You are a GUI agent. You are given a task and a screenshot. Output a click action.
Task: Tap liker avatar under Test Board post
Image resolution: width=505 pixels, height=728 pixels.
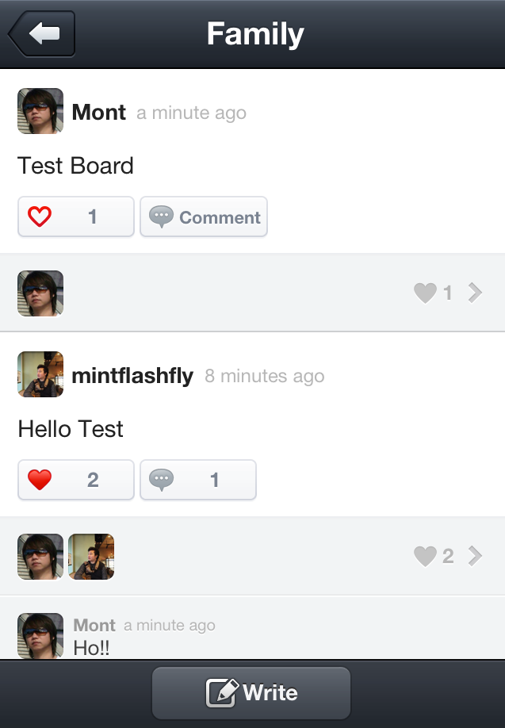pos(40,293)
